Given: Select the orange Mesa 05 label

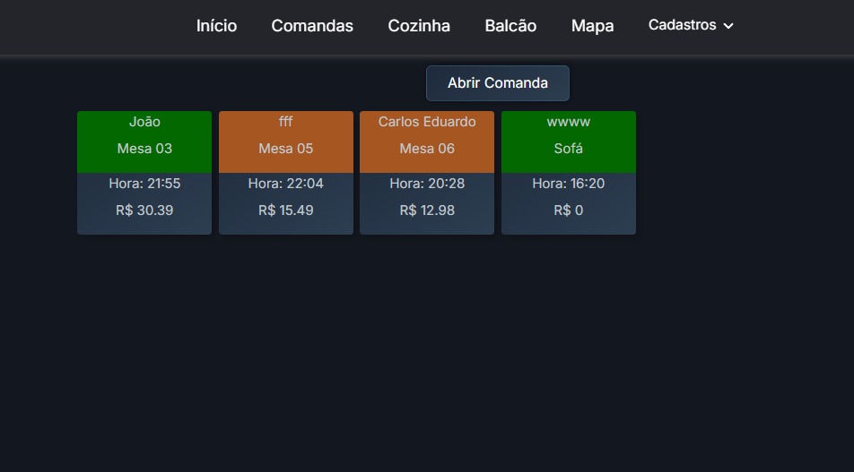Looking at the screenshot, I should click(285, 149).
